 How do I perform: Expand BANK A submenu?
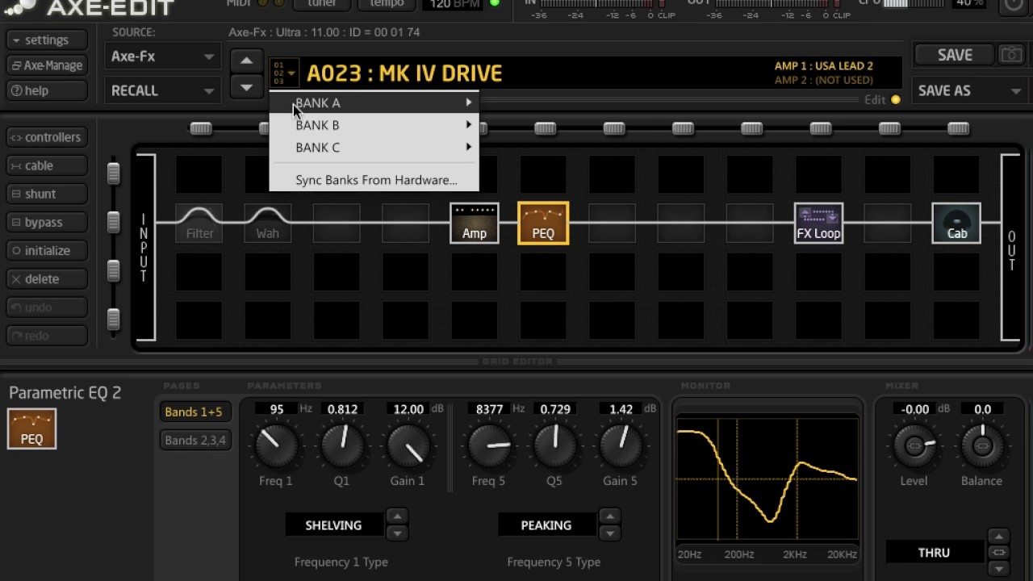(x=374, y=102)
